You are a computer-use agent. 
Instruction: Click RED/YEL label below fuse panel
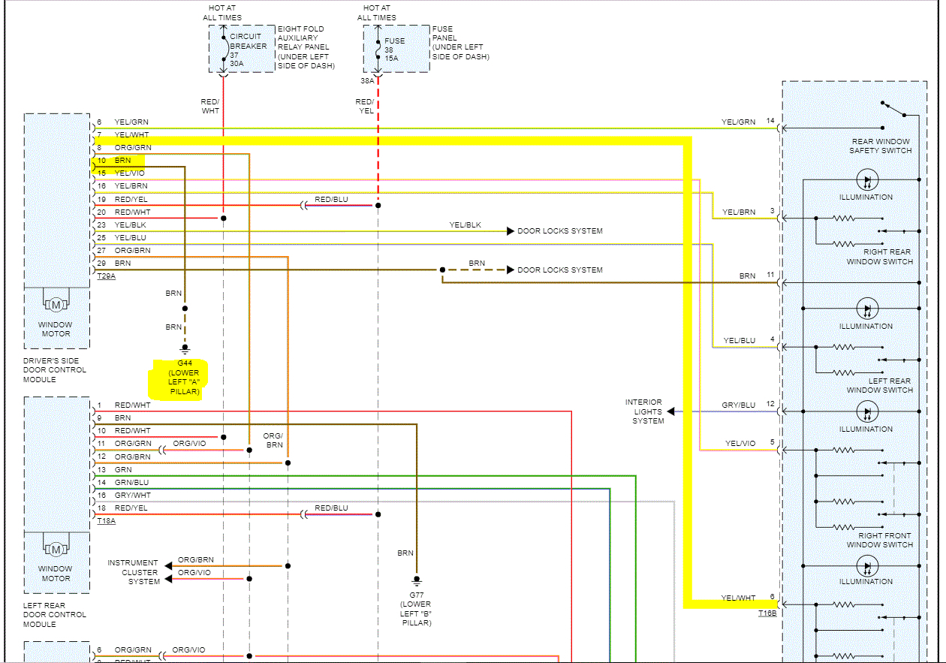pyautogui.click(x=365, y=106)
